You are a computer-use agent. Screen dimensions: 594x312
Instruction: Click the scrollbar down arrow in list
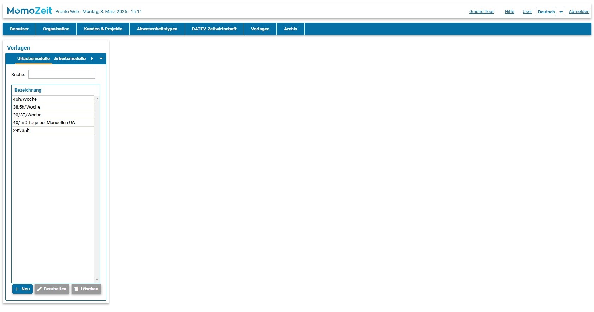coord(97,280)
